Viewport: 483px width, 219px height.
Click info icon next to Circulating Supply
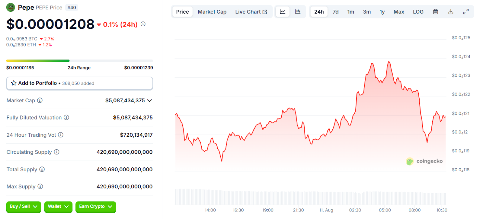tap(56, 152)
